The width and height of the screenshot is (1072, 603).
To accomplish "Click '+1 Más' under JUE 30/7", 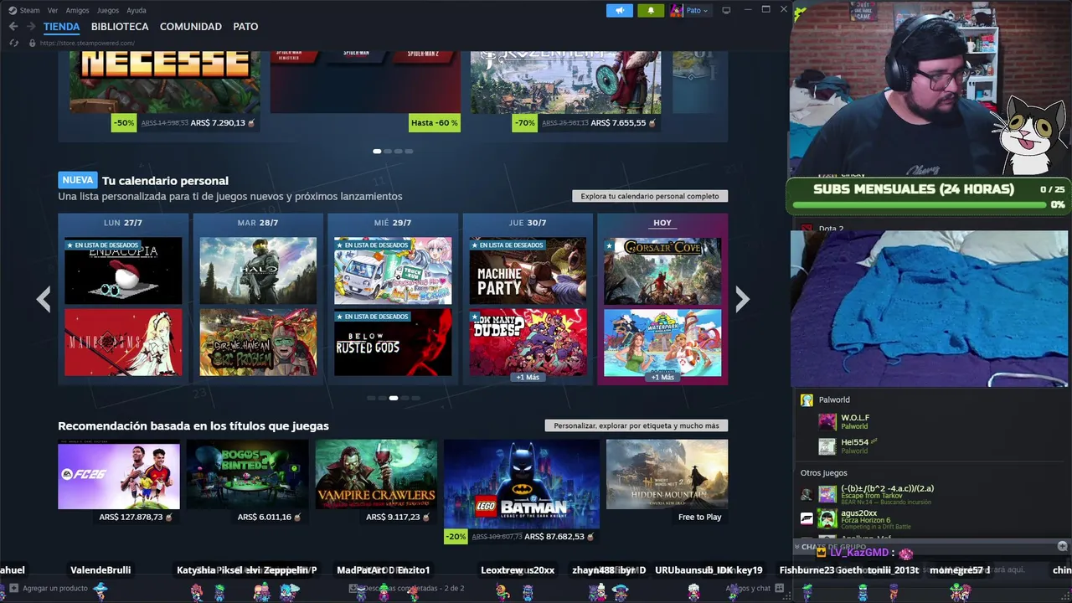I will [x=528, y=377].
